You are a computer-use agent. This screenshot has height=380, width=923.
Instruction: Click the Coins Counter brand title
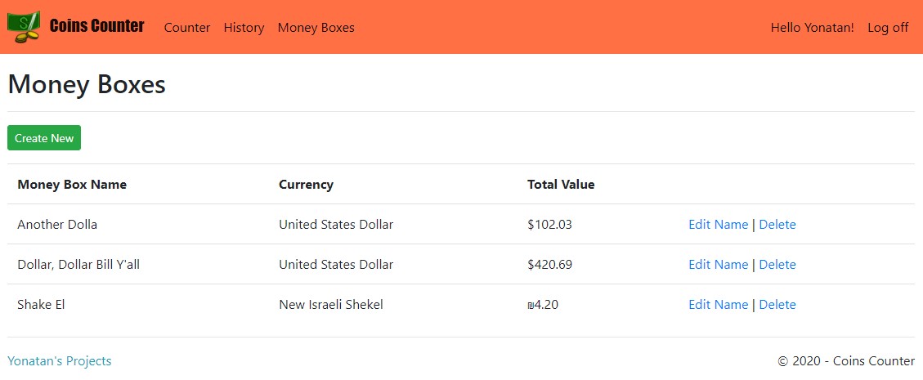96,27
